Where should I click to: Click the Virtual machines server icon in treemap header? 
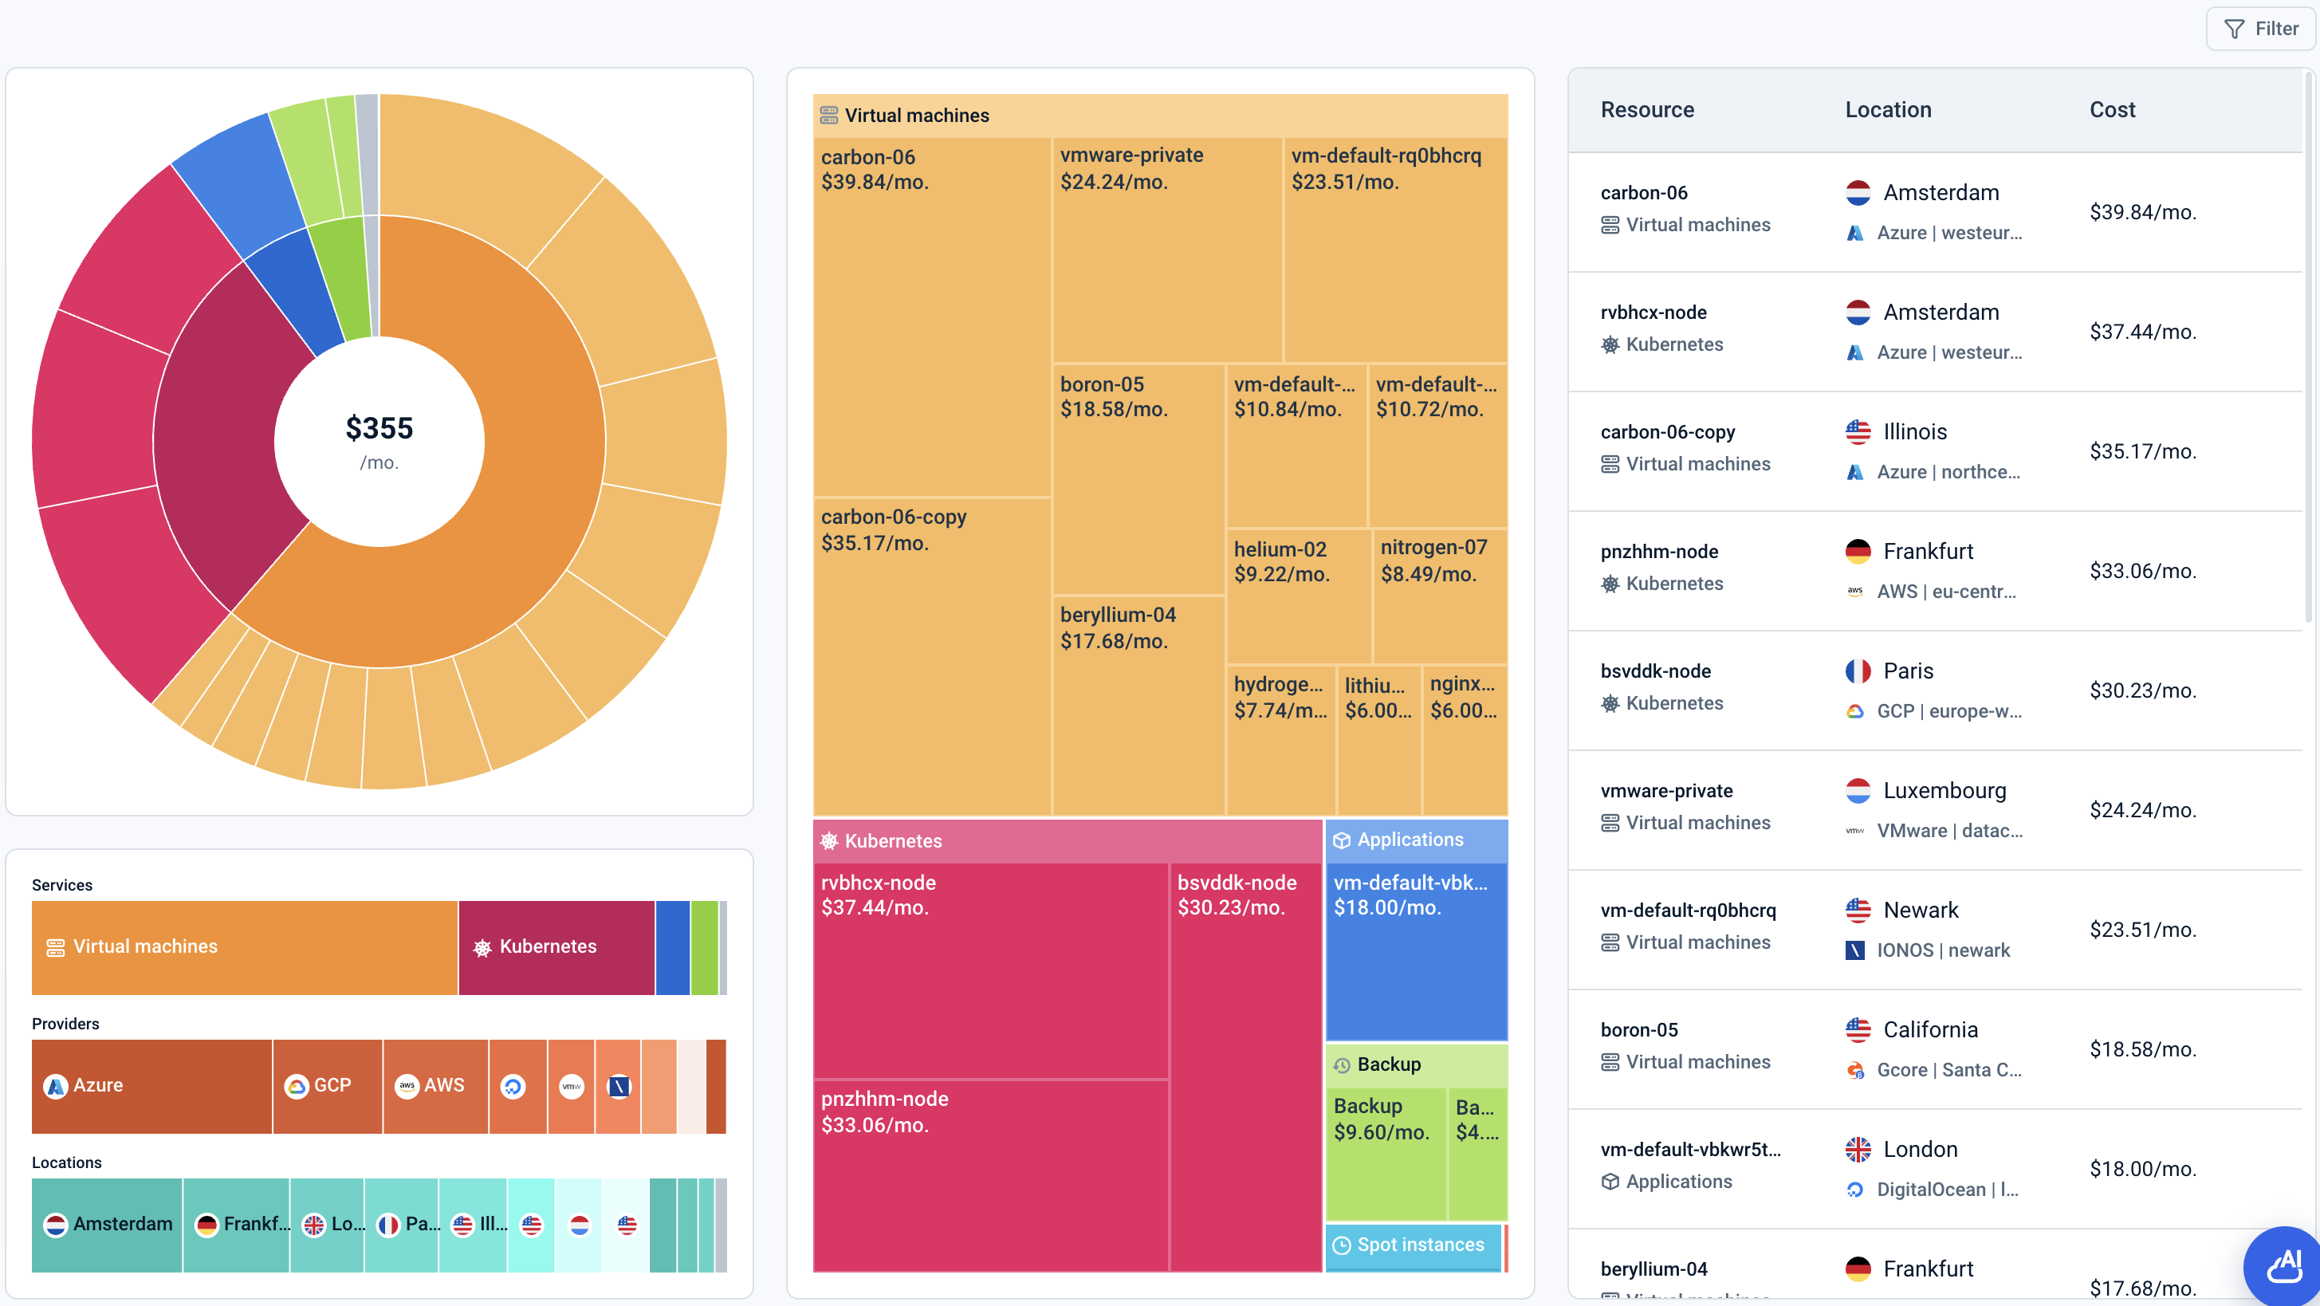(828, 116)
